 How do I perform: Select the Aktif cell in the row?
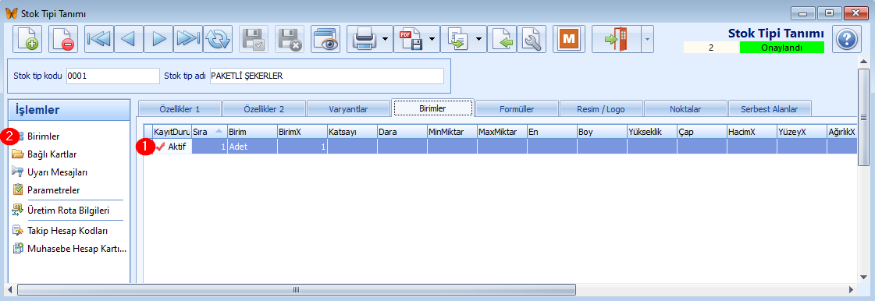pyautogui.click(x=172, y=147)
